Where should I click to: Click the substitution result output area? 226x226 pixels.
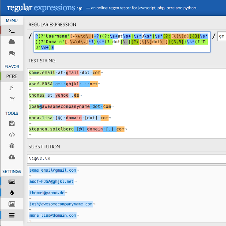pos(127,194)
